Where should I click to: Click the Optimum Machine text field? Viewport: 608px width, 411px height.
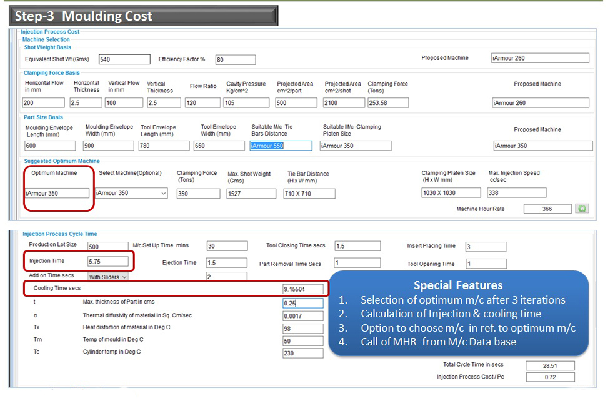tap(57, 193)
